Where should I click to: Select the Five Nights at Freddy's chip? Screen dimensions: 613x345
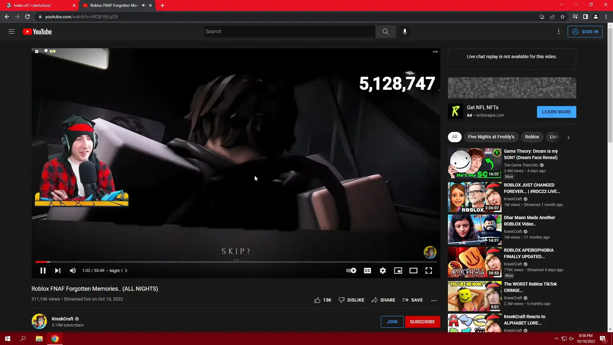click(491, 137)
